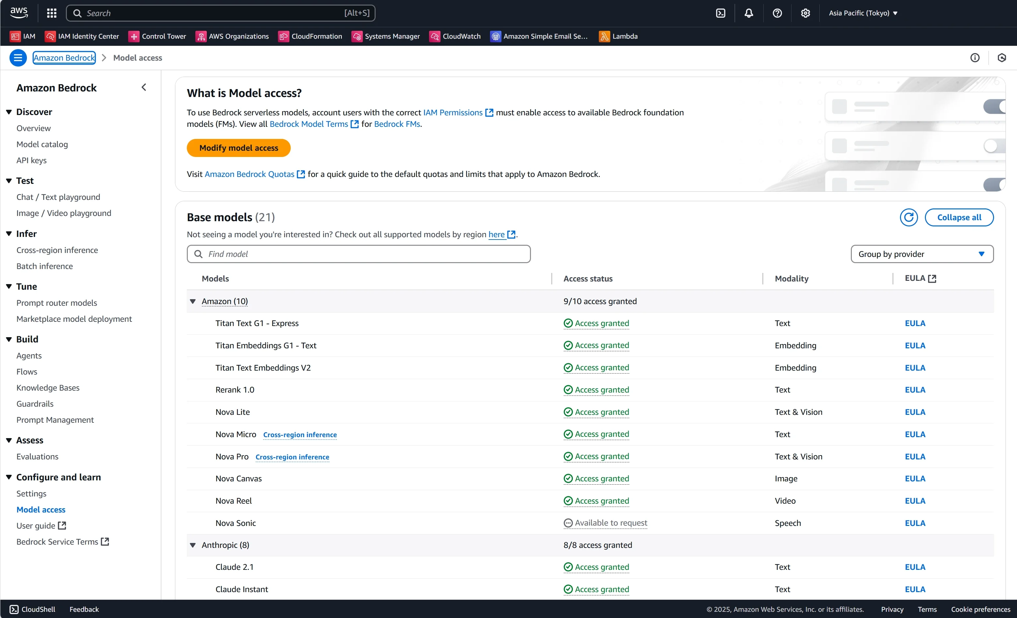Click the Feedback link in the footer

point(84,609)
